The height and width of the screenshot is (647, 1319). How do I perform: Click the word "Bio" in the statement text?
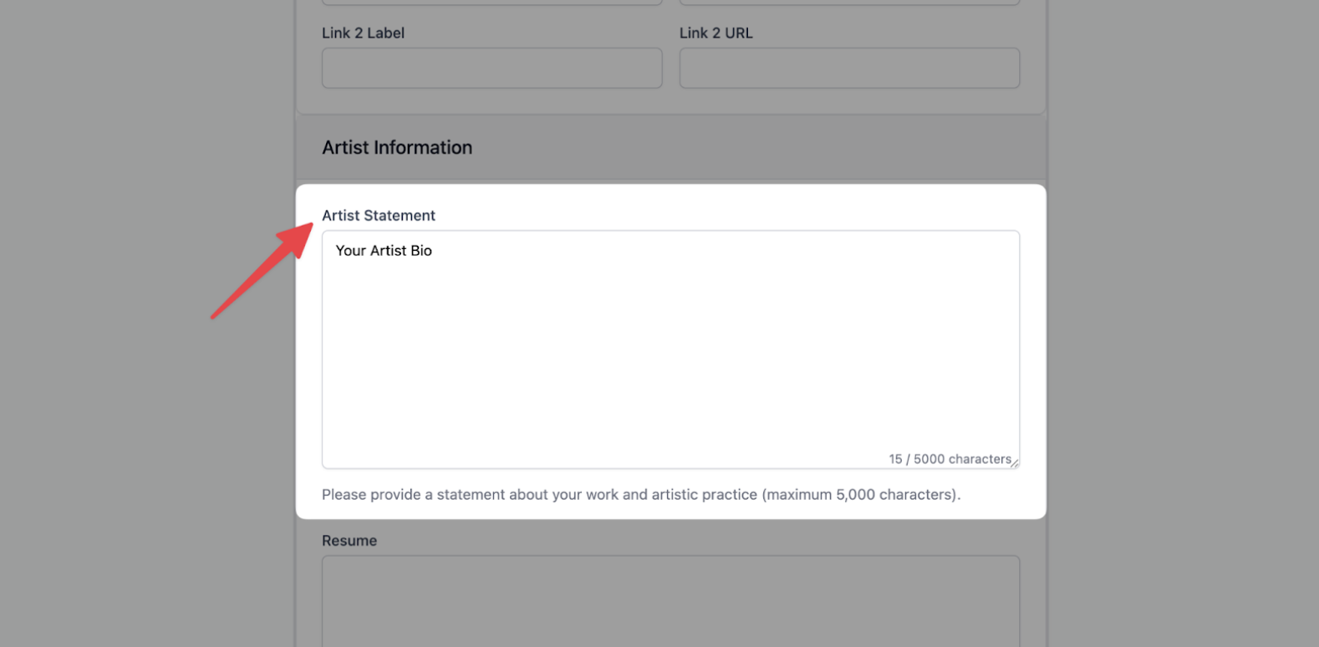coord(420,251)
